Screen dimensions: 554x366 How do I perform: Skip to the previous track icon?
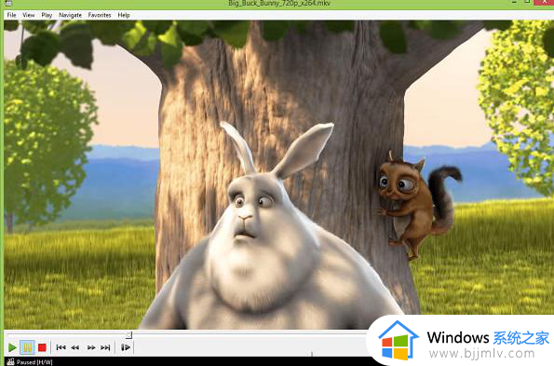tap(61, 347)
